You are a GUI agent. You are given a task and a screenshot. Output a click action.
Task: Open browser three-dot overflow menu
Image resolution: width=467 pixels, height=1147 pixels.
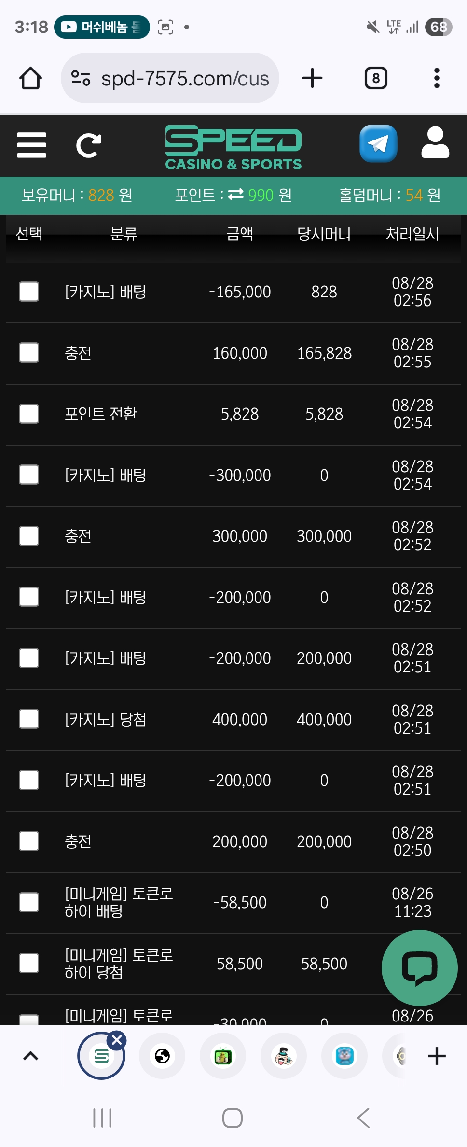pyautogui.click(x=437, y=78)
